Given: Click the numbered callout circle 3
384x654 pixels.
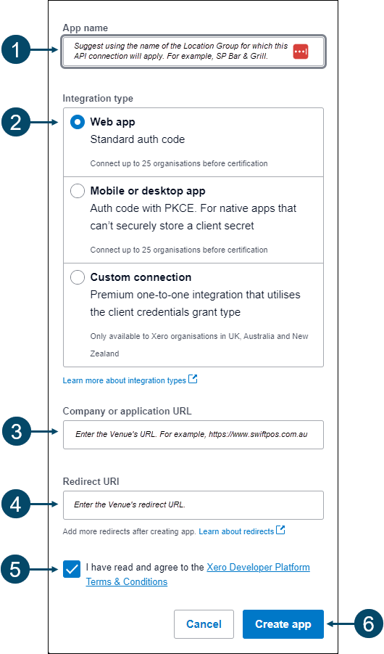Looking at the screenshot, I should tap(16, 432).
